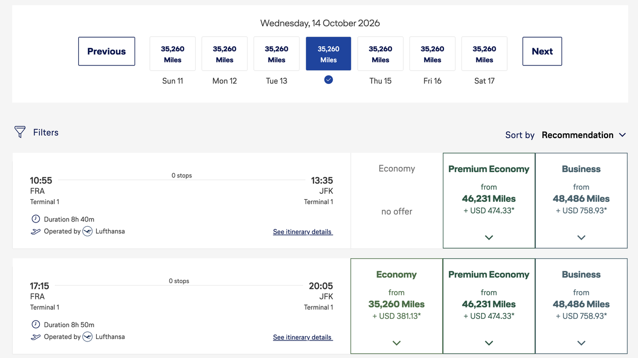Screen dimensions: 638x358
Task: Click the Lufthansa logo on the 10:55 flight
Action: pyautogui.click(x=87, y=231)
